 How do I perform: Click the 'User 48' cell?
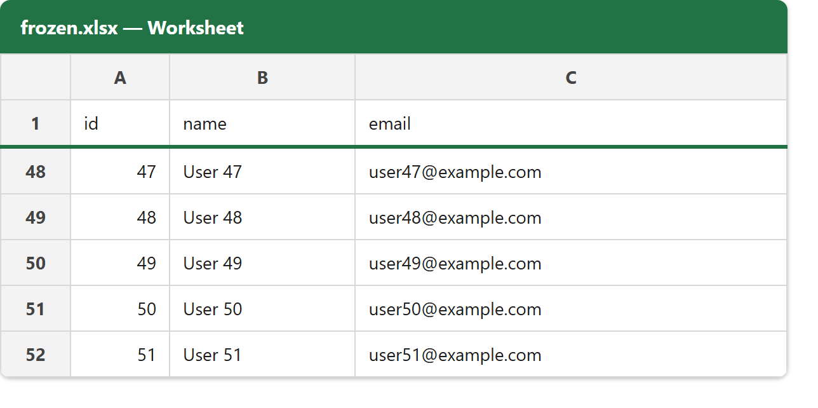pyautogui.click(x=262, y=217)
